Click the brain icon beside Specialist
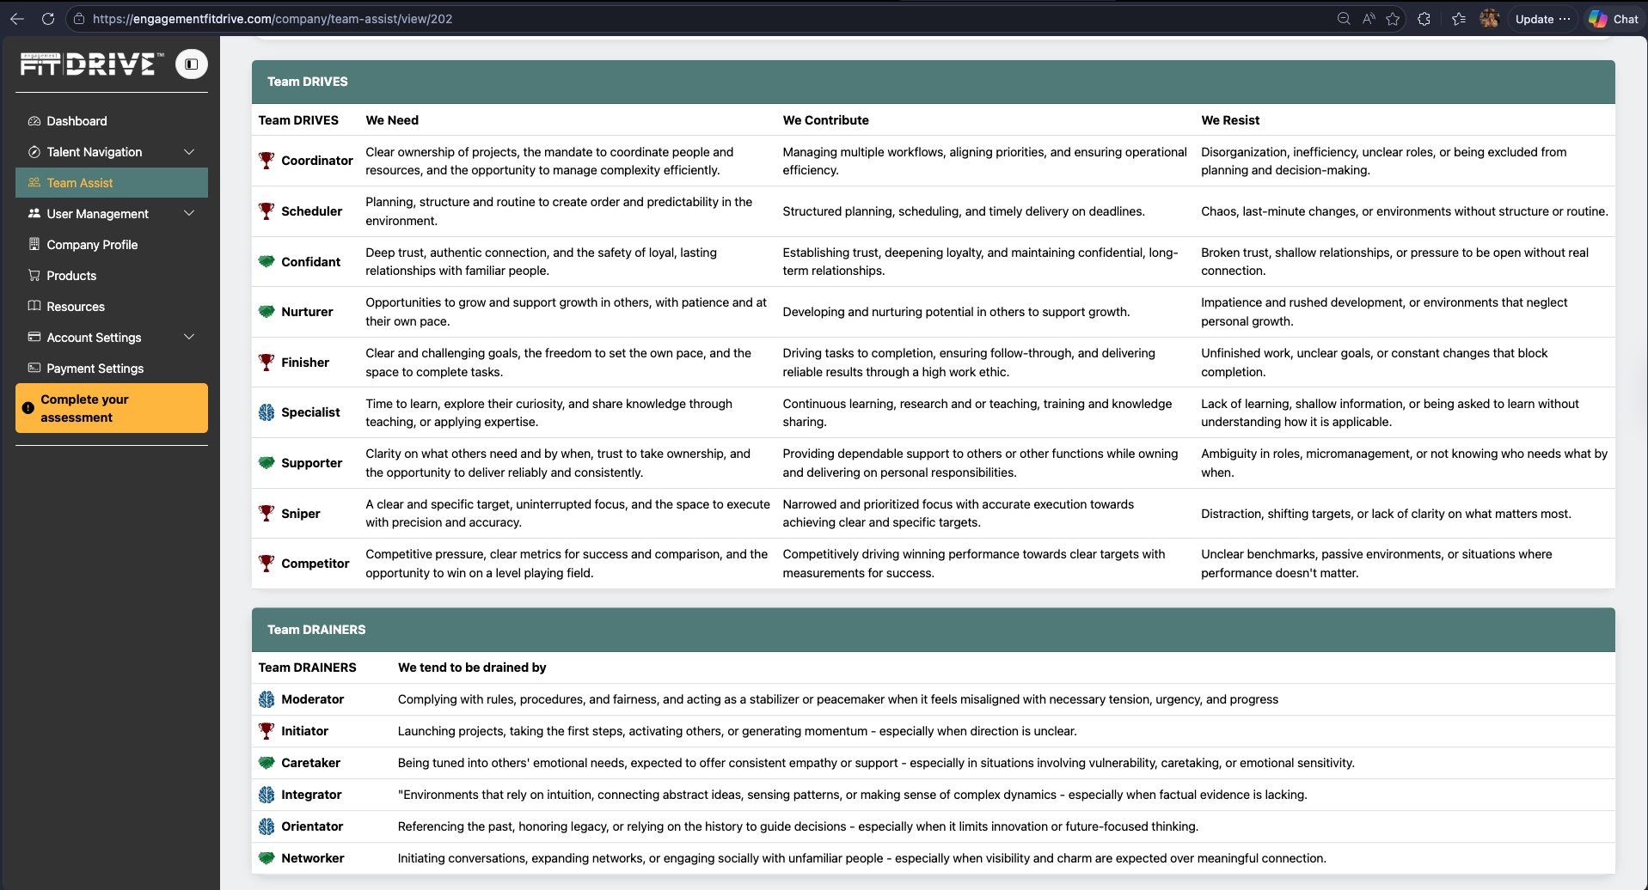 click(x=266, y=412)
